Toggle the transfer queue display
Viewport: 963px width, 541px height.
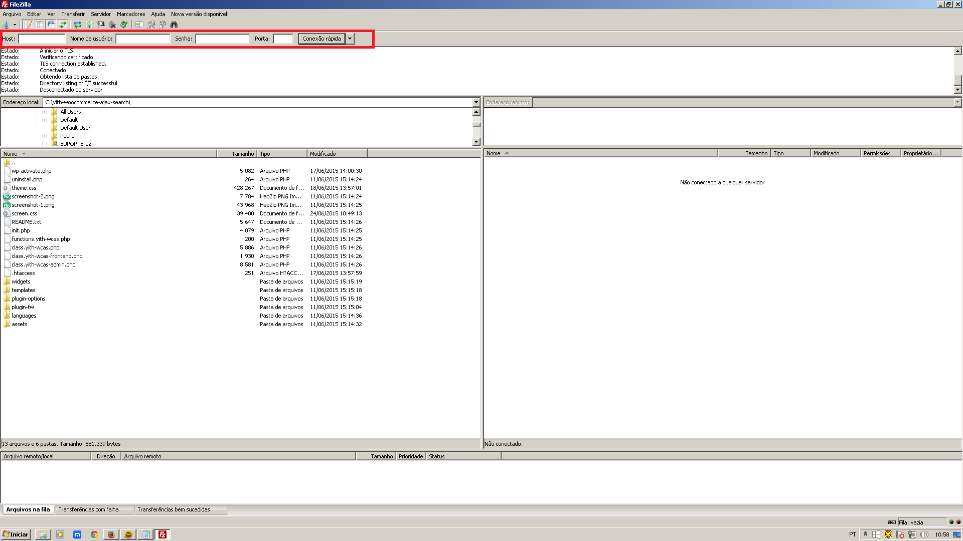point(63,25)
